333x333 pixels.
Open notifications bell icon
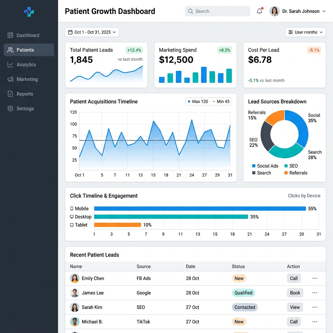[260, 11]
